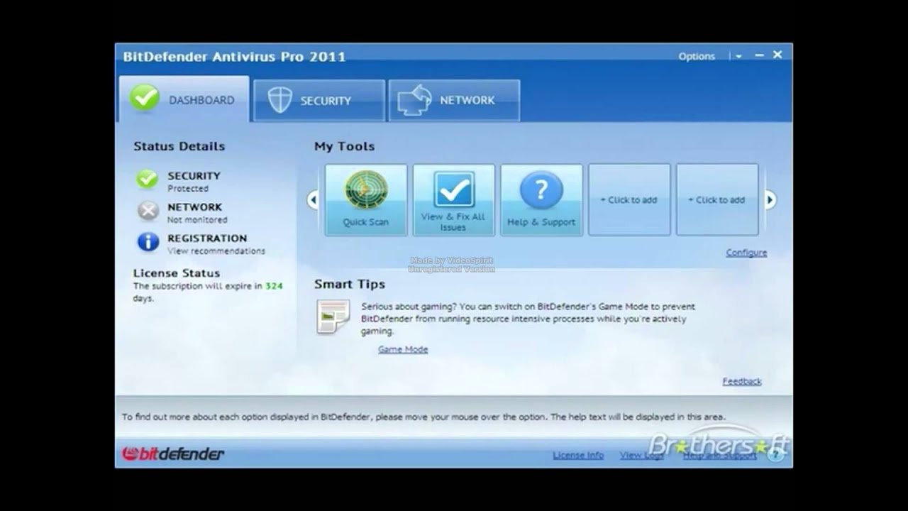Viewport: 908px width, 511px height.
Task: Open View & Fix All Issues tool
Action: 454,199
